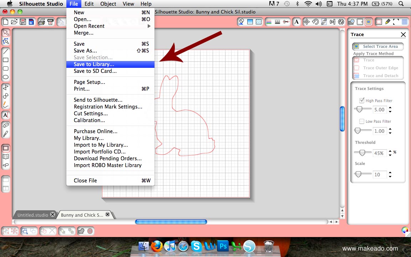Adjust the High Pass Filter slider
The width and height of the screenshot is (411, 257).
click(359, 109)
